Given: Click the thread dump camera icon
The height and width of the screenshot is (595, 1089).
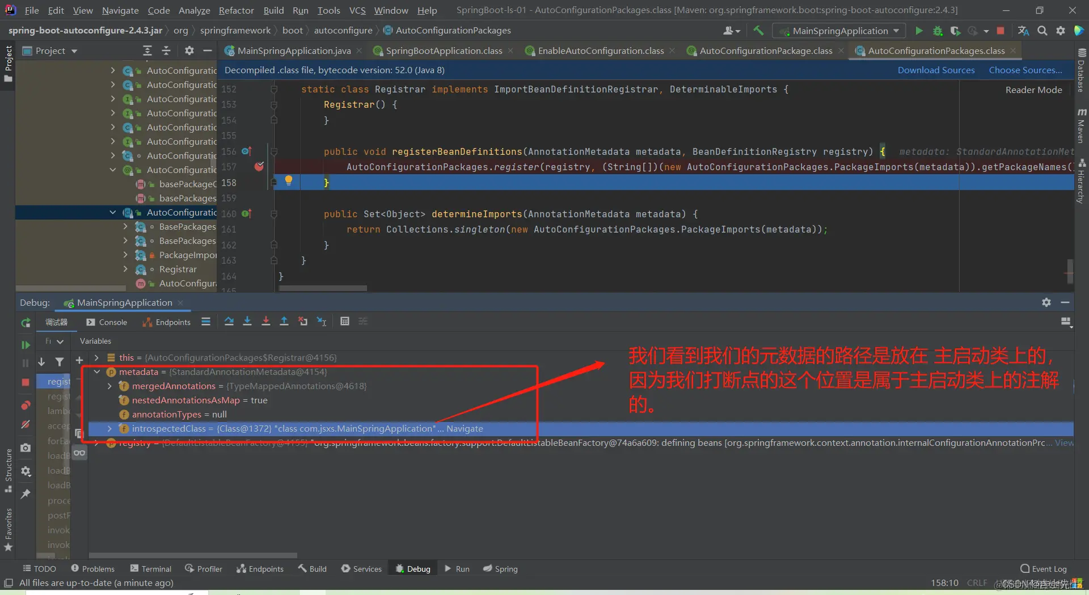Looking at the screenshot, I should pos(26,448).
